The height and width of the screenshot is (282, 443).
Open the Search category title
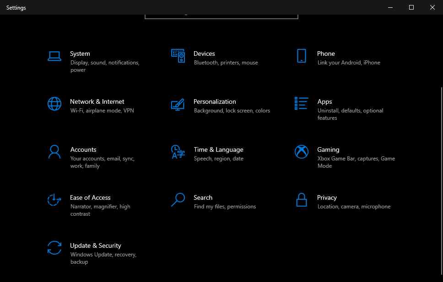203,197
